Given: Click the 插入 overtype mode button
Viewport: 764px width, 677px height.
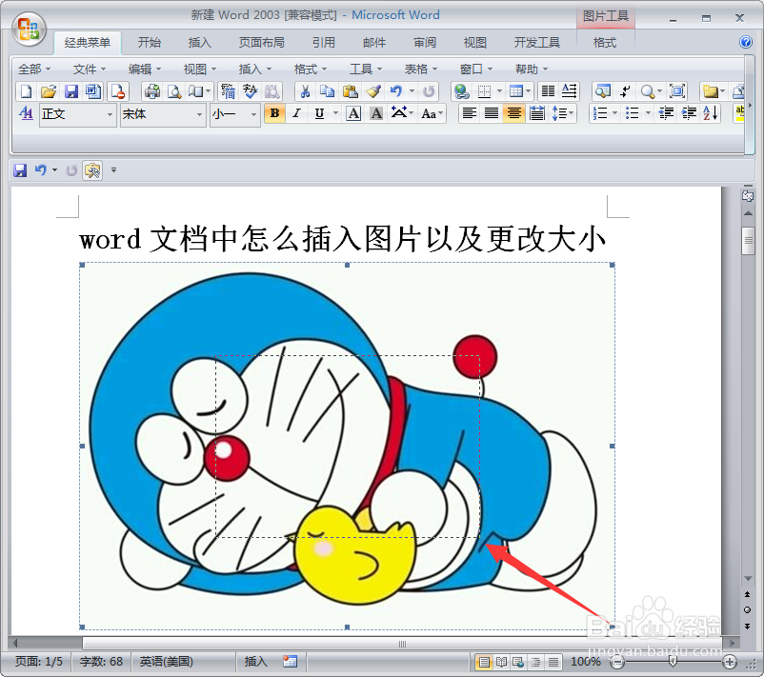Looking at the screenshot, I should 256,662.
